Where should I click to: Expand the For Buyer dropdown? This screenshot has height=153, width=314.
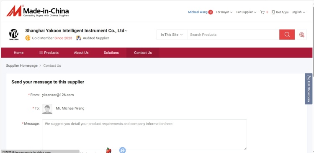(x=224, y=12)
